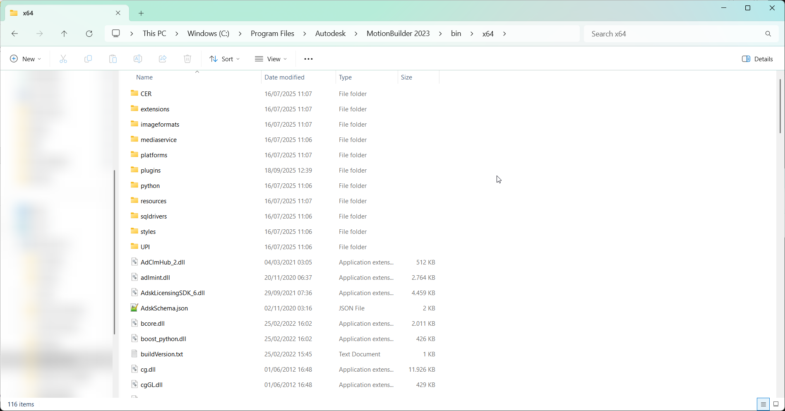Open the View dropdown menu

click(271, 59)
